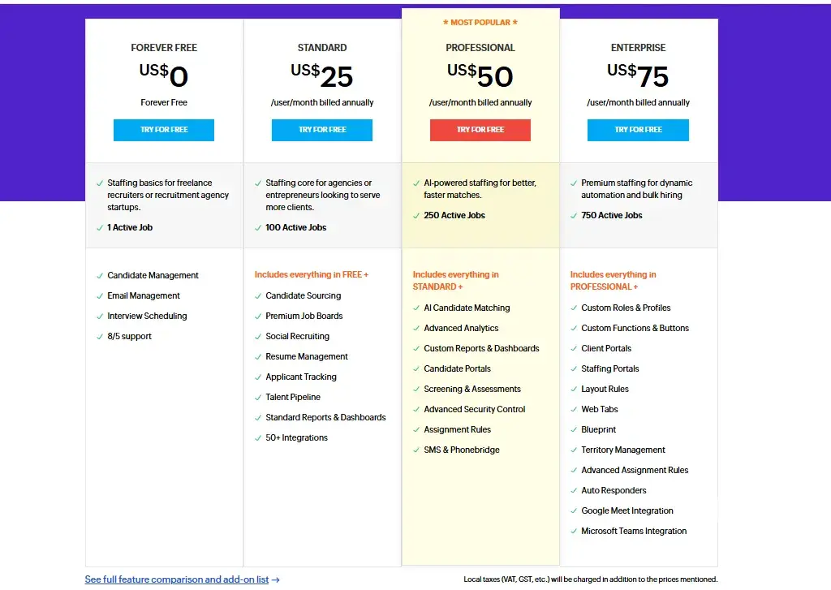The height and width of the screenshot is (590, 831).
Task: Click the checkmark beside 250 Active Jobs
Action: point(416,216)
